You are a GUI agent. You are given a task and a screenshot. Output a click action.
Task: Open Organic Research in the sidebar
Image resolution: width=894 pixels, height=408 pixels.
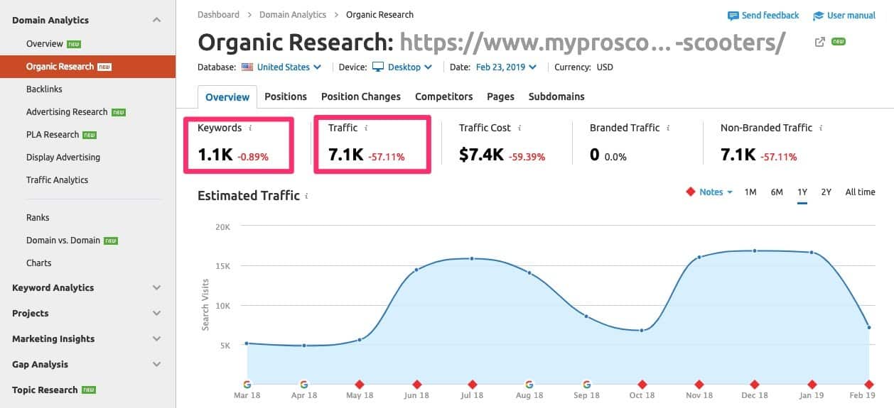87,67
